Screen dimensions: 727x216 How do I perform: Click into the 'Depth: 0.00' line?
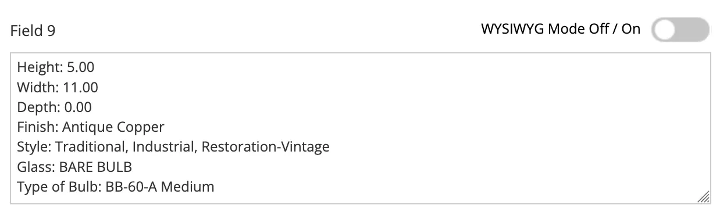(55, 107)
